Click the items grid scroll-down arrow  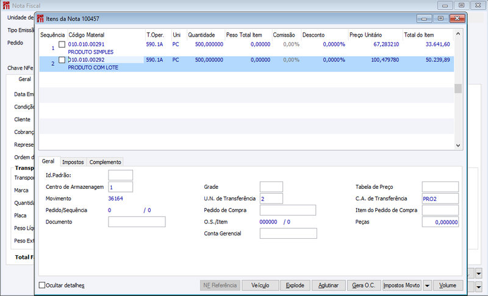[458, 145]
